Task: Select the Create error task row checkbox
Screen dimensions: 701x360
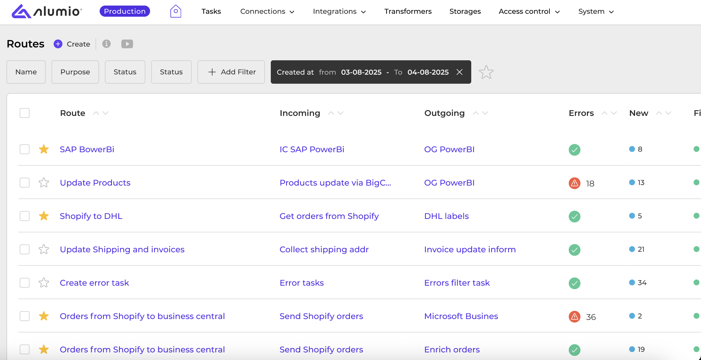Action: (25, 283)
